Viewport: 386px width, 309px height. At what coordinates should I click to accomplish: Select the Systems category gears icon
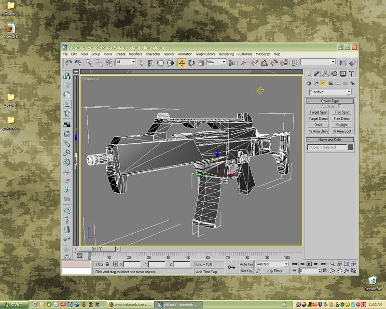point(353,84)
